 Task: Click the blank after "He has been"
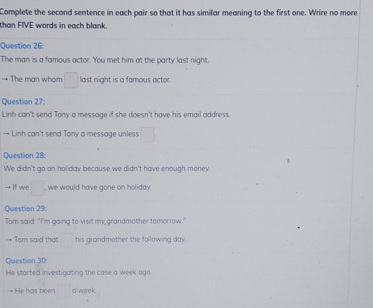[64, 291]
